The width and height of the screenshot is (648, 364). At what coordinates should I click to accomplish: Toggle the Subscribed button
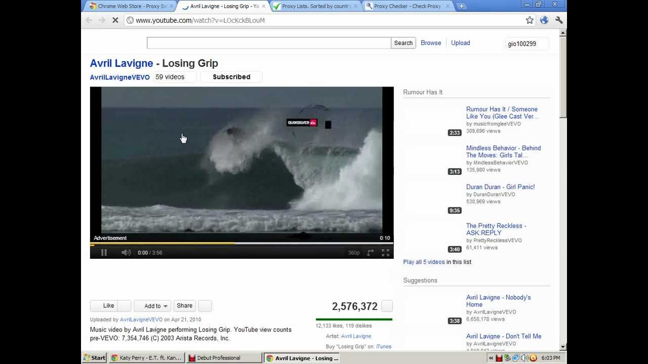click(231, 77)
